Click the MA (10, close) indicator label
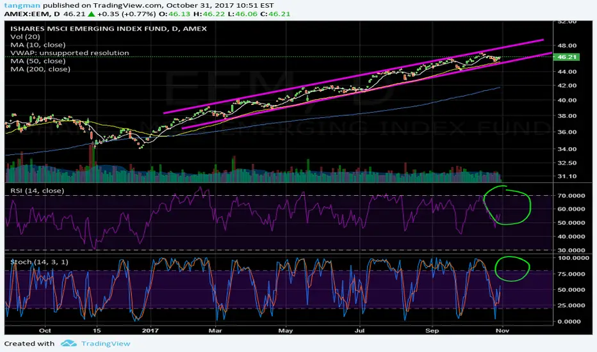This screenshot has width=597, height=352. pos(38,45)
